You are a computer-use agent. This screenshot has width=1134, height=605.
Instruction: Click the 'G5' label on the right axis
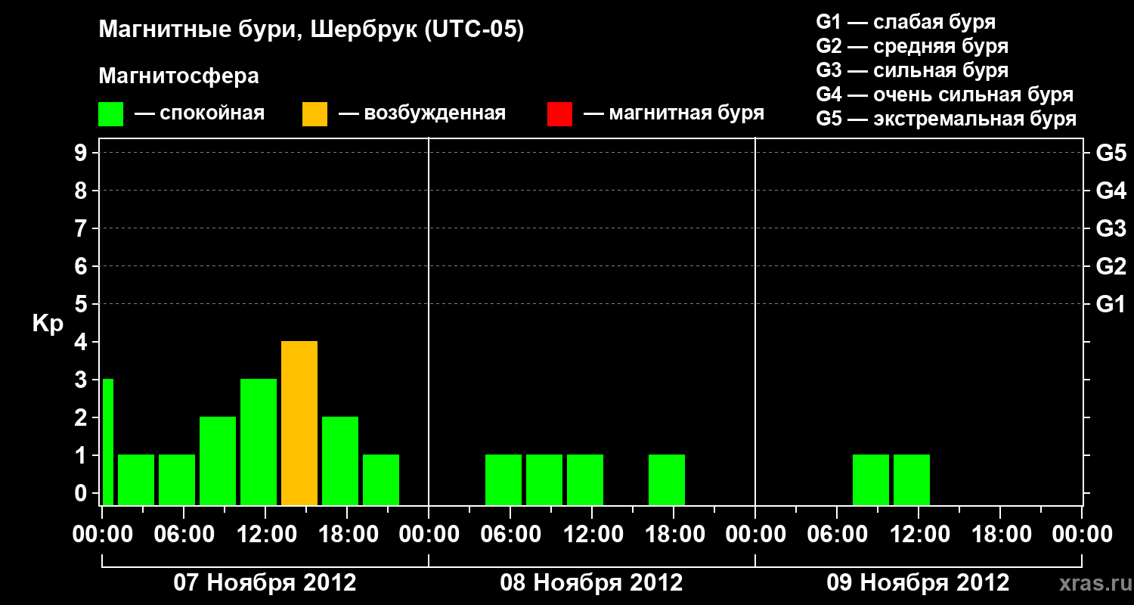click(x=1111, y=153)
